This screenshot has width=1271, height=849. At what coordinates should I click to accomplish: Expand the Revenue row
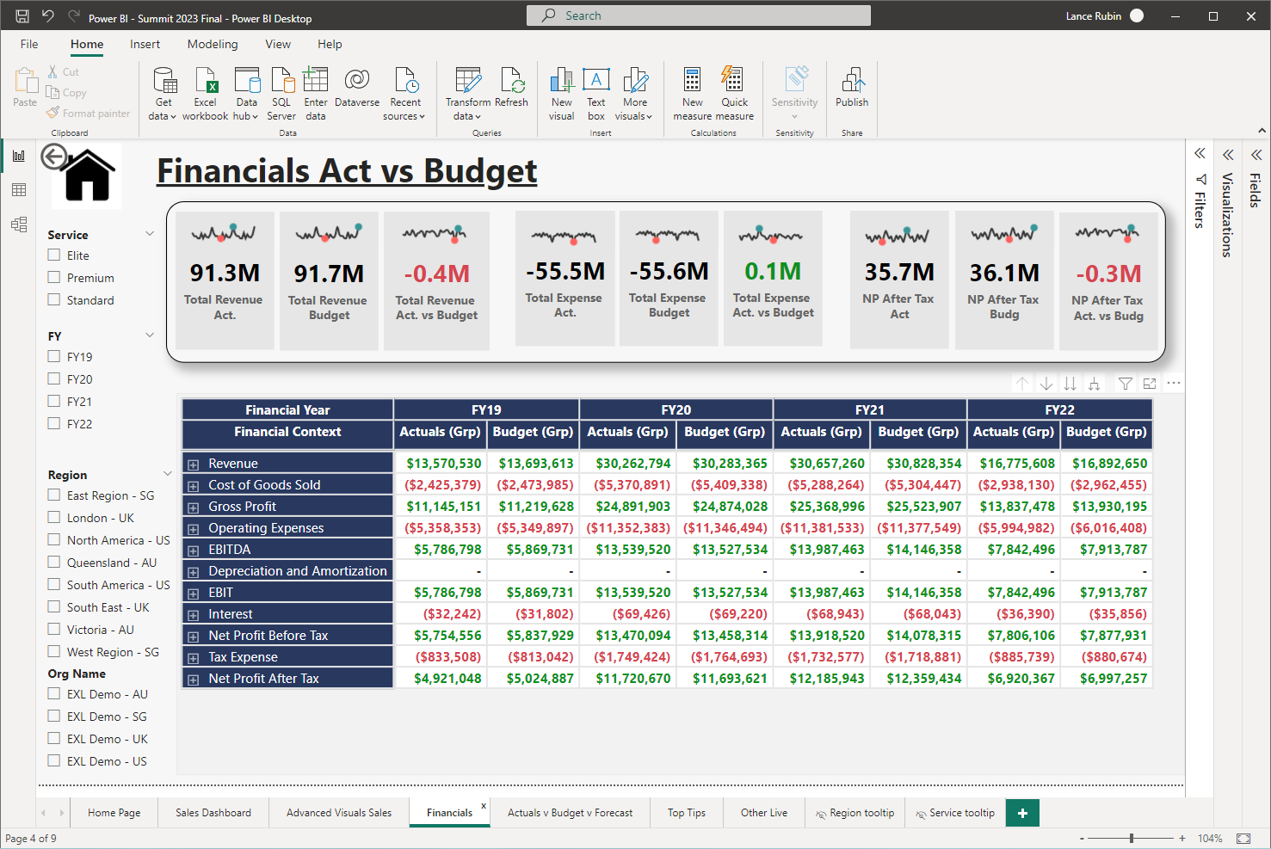(x=194, y=464)
